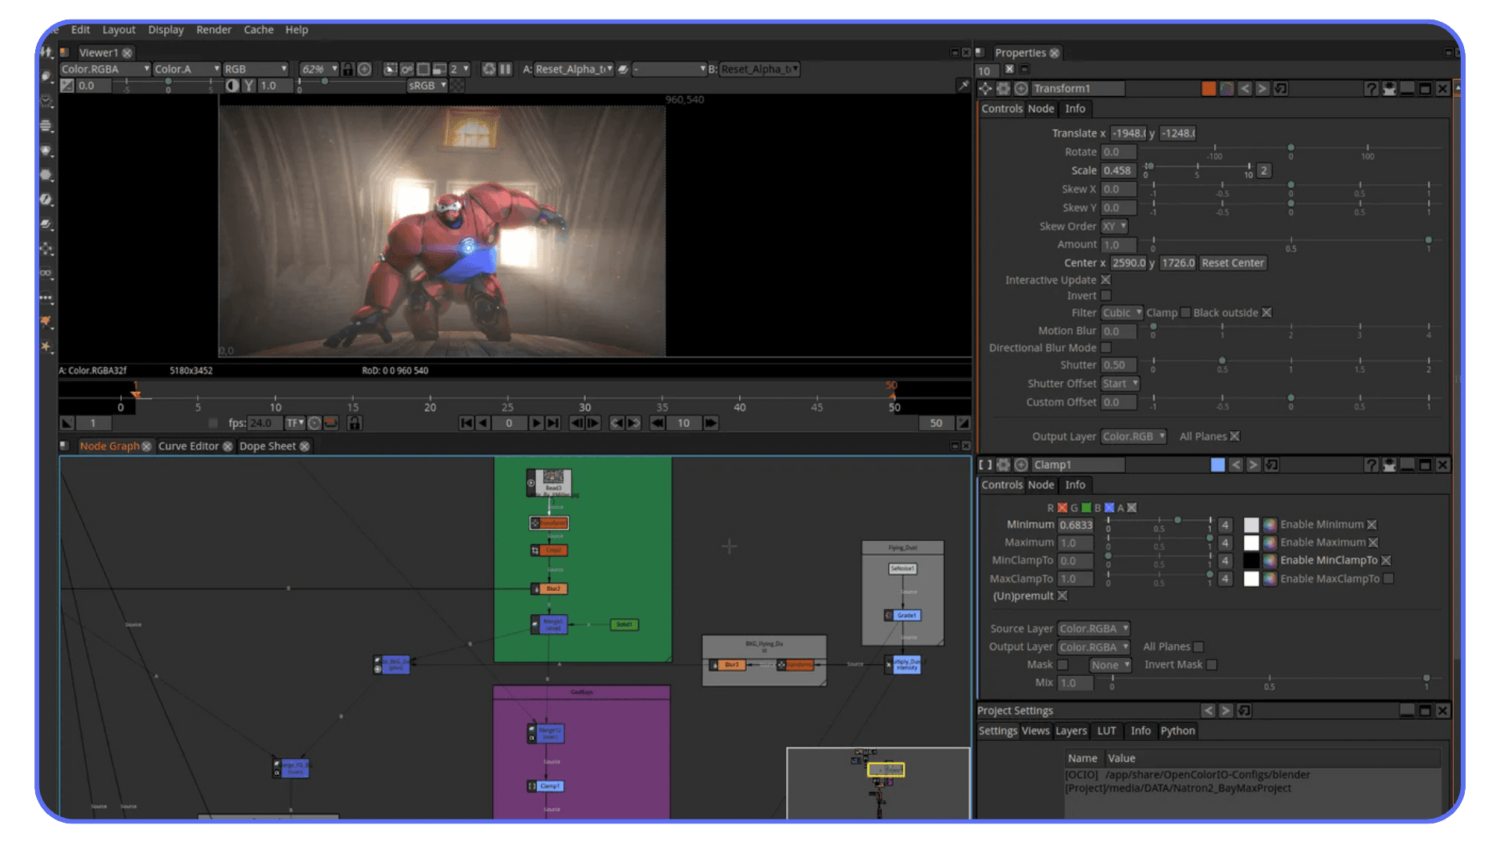Screen dimensions: 1500x843
Task: Open the Color nodes menu in the toolbar
Action: [47, 149]
